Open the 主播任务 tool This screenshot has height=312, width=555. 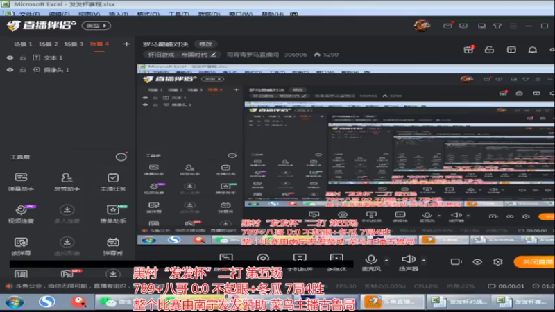coord(113,182)
